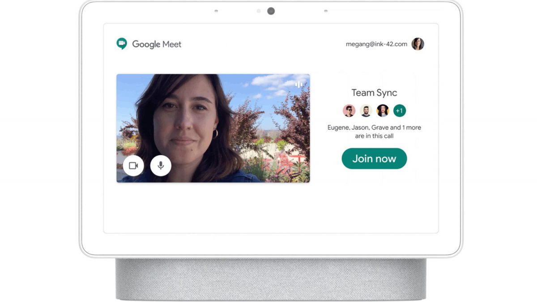Click the Google Meet logo icon

(122, 43)
